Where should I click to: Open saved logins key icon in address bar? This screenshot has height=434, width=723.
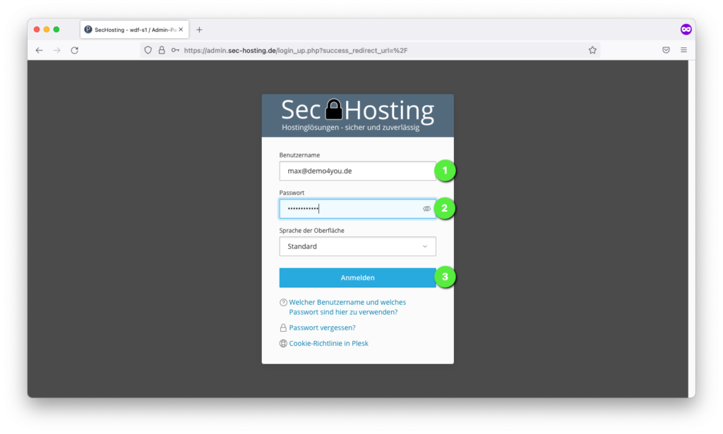175,50
